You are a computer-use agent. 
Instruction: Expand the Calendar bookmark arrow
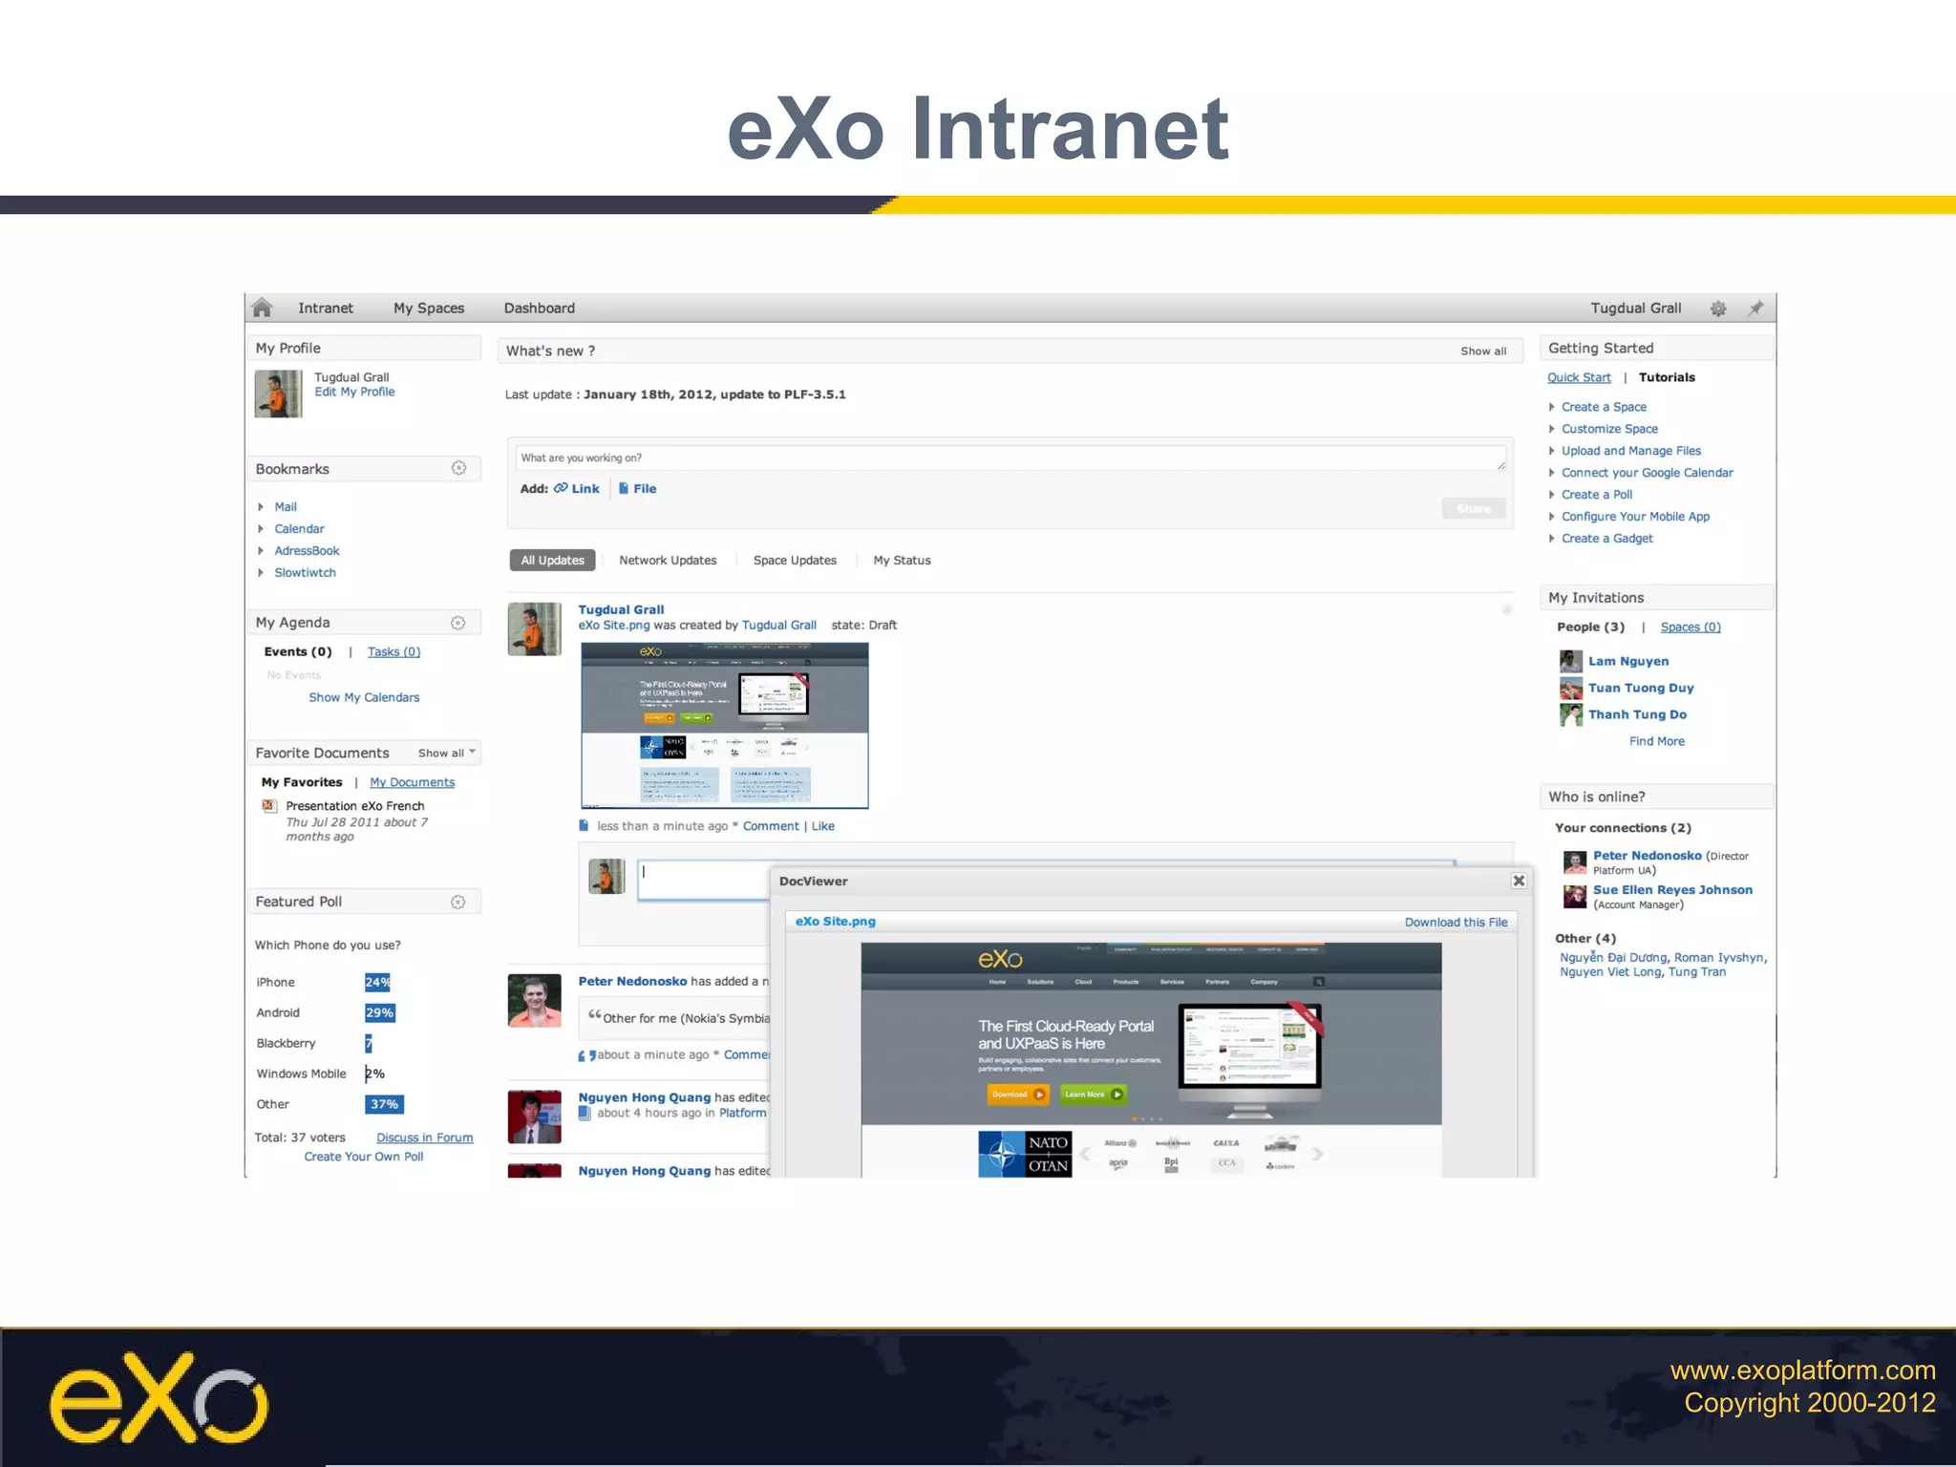261,529
